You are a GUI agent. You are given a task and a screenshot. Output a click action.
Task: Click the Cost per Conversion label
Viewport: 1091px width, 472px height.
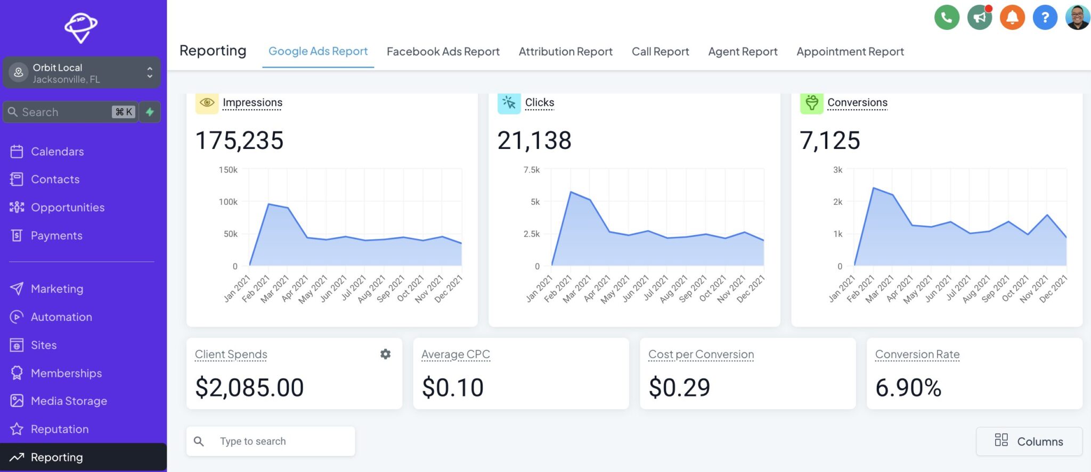click(701, 354)
